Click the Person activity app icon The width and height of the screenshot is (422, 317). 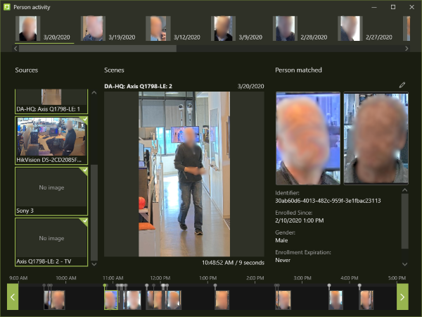(x=7, y=7)
